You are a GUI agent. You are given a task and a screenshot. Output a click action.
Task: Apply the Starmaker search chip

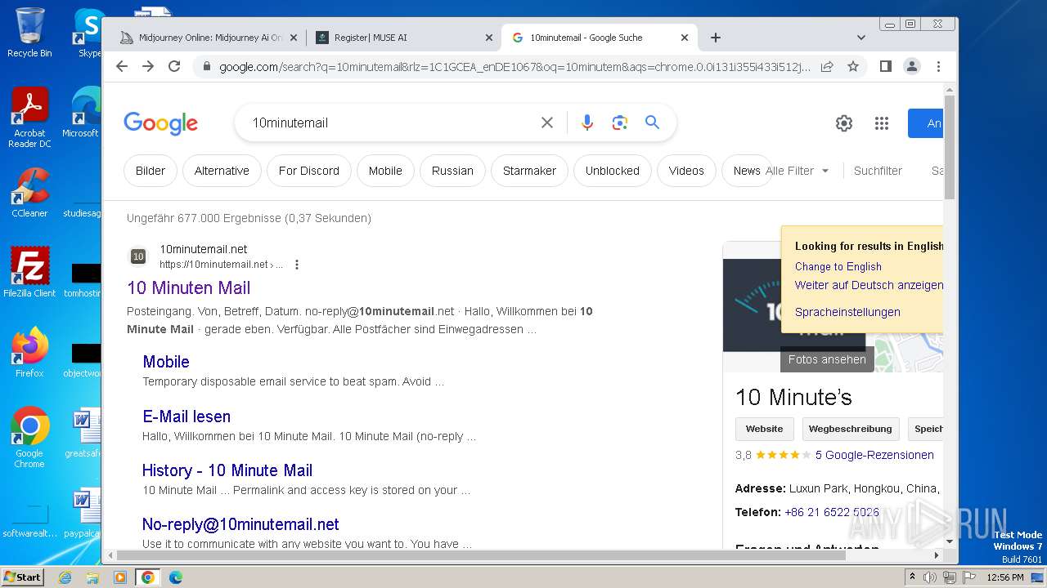click(529, 171)
